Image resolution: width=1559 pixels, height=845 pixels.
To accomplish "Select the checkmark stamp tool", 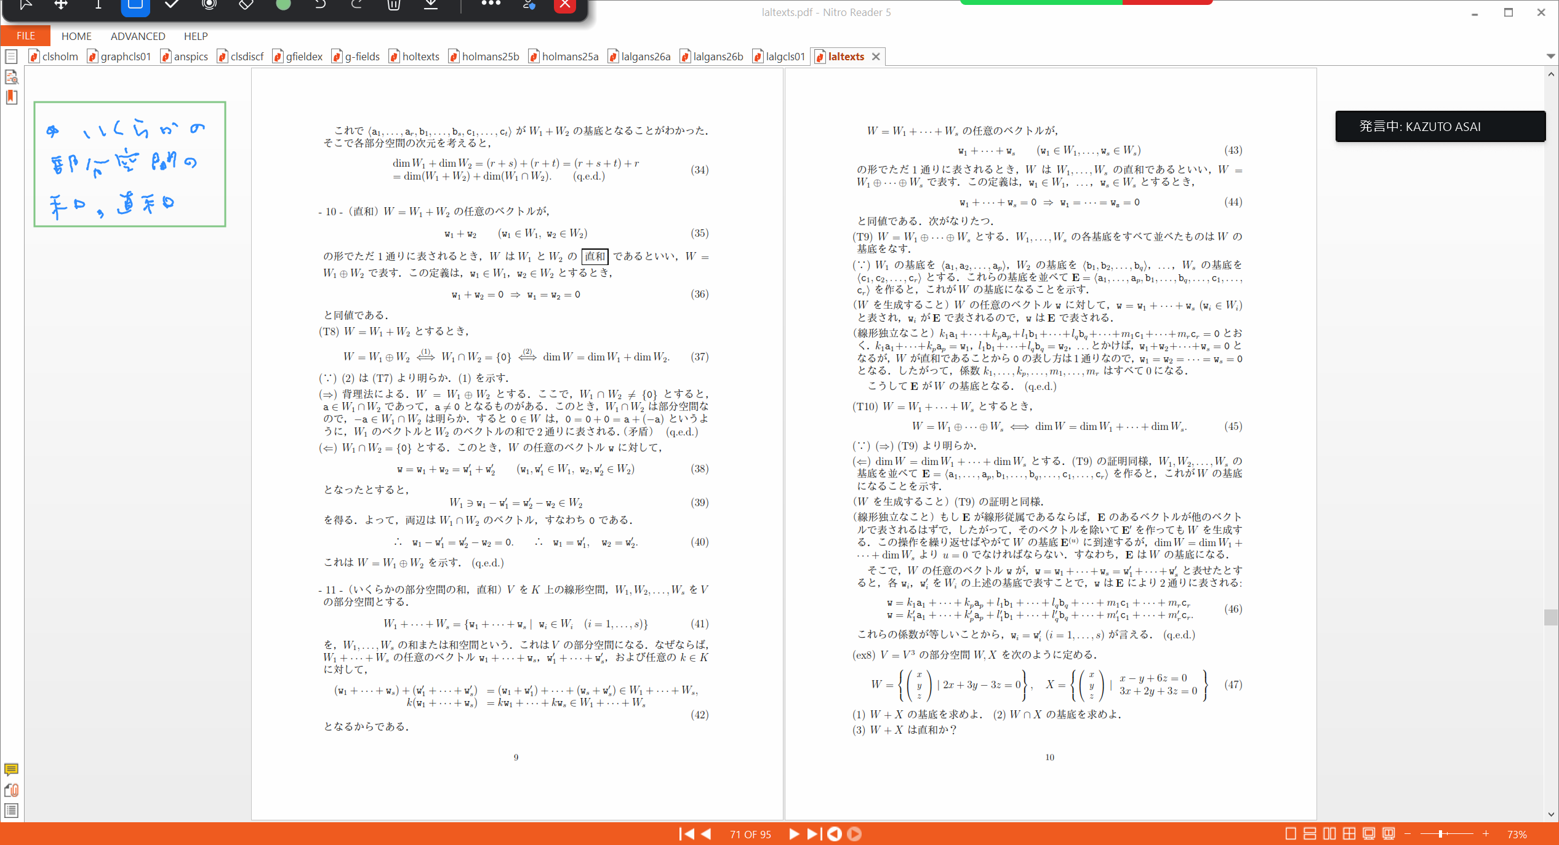I will (172, 5).
